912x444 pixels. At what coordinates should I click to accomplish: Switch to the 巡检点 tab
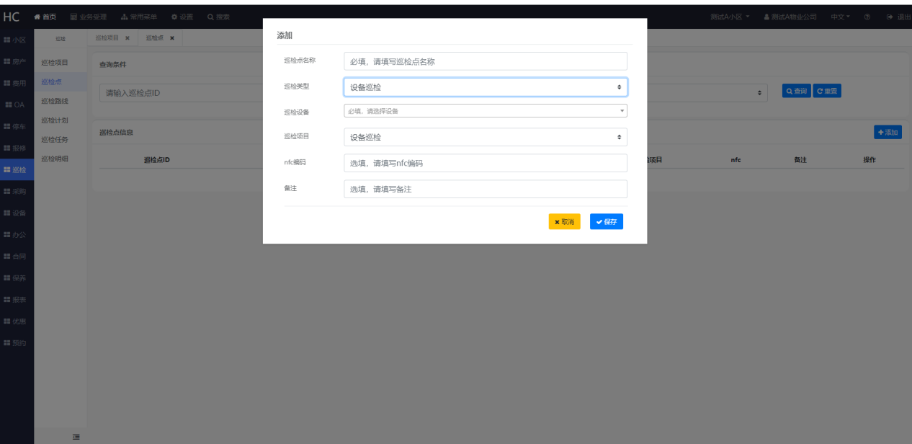click(x=154, y=37)
